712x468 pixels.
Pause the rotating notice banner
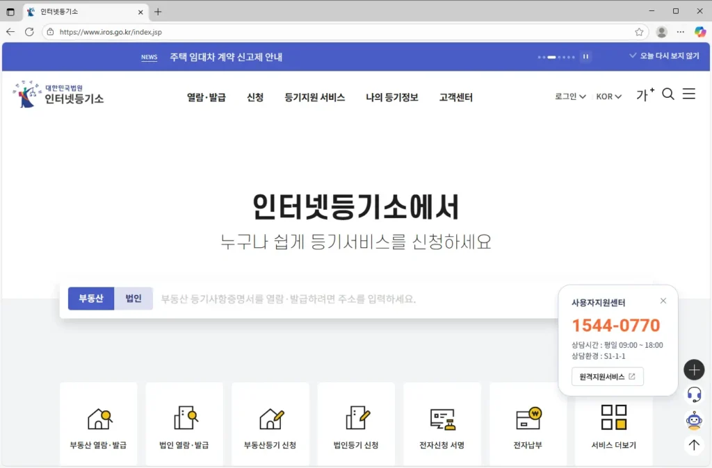tap(586, 57)
